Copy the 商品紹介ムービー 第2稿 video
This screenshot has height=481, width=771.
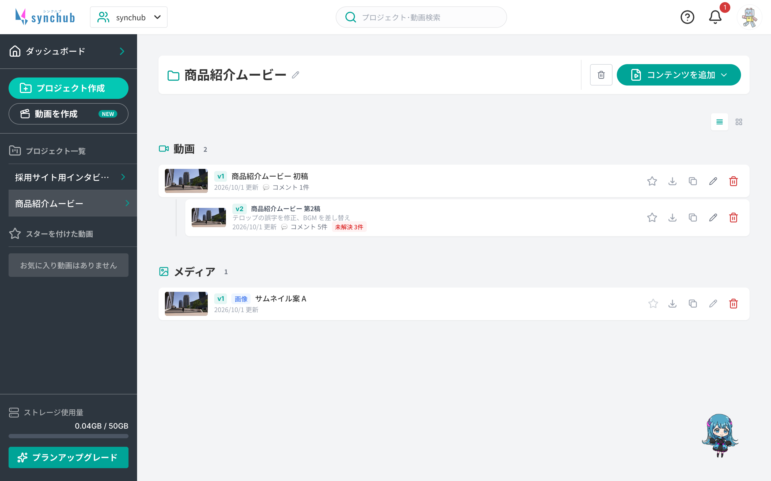(x=693, y=217)
